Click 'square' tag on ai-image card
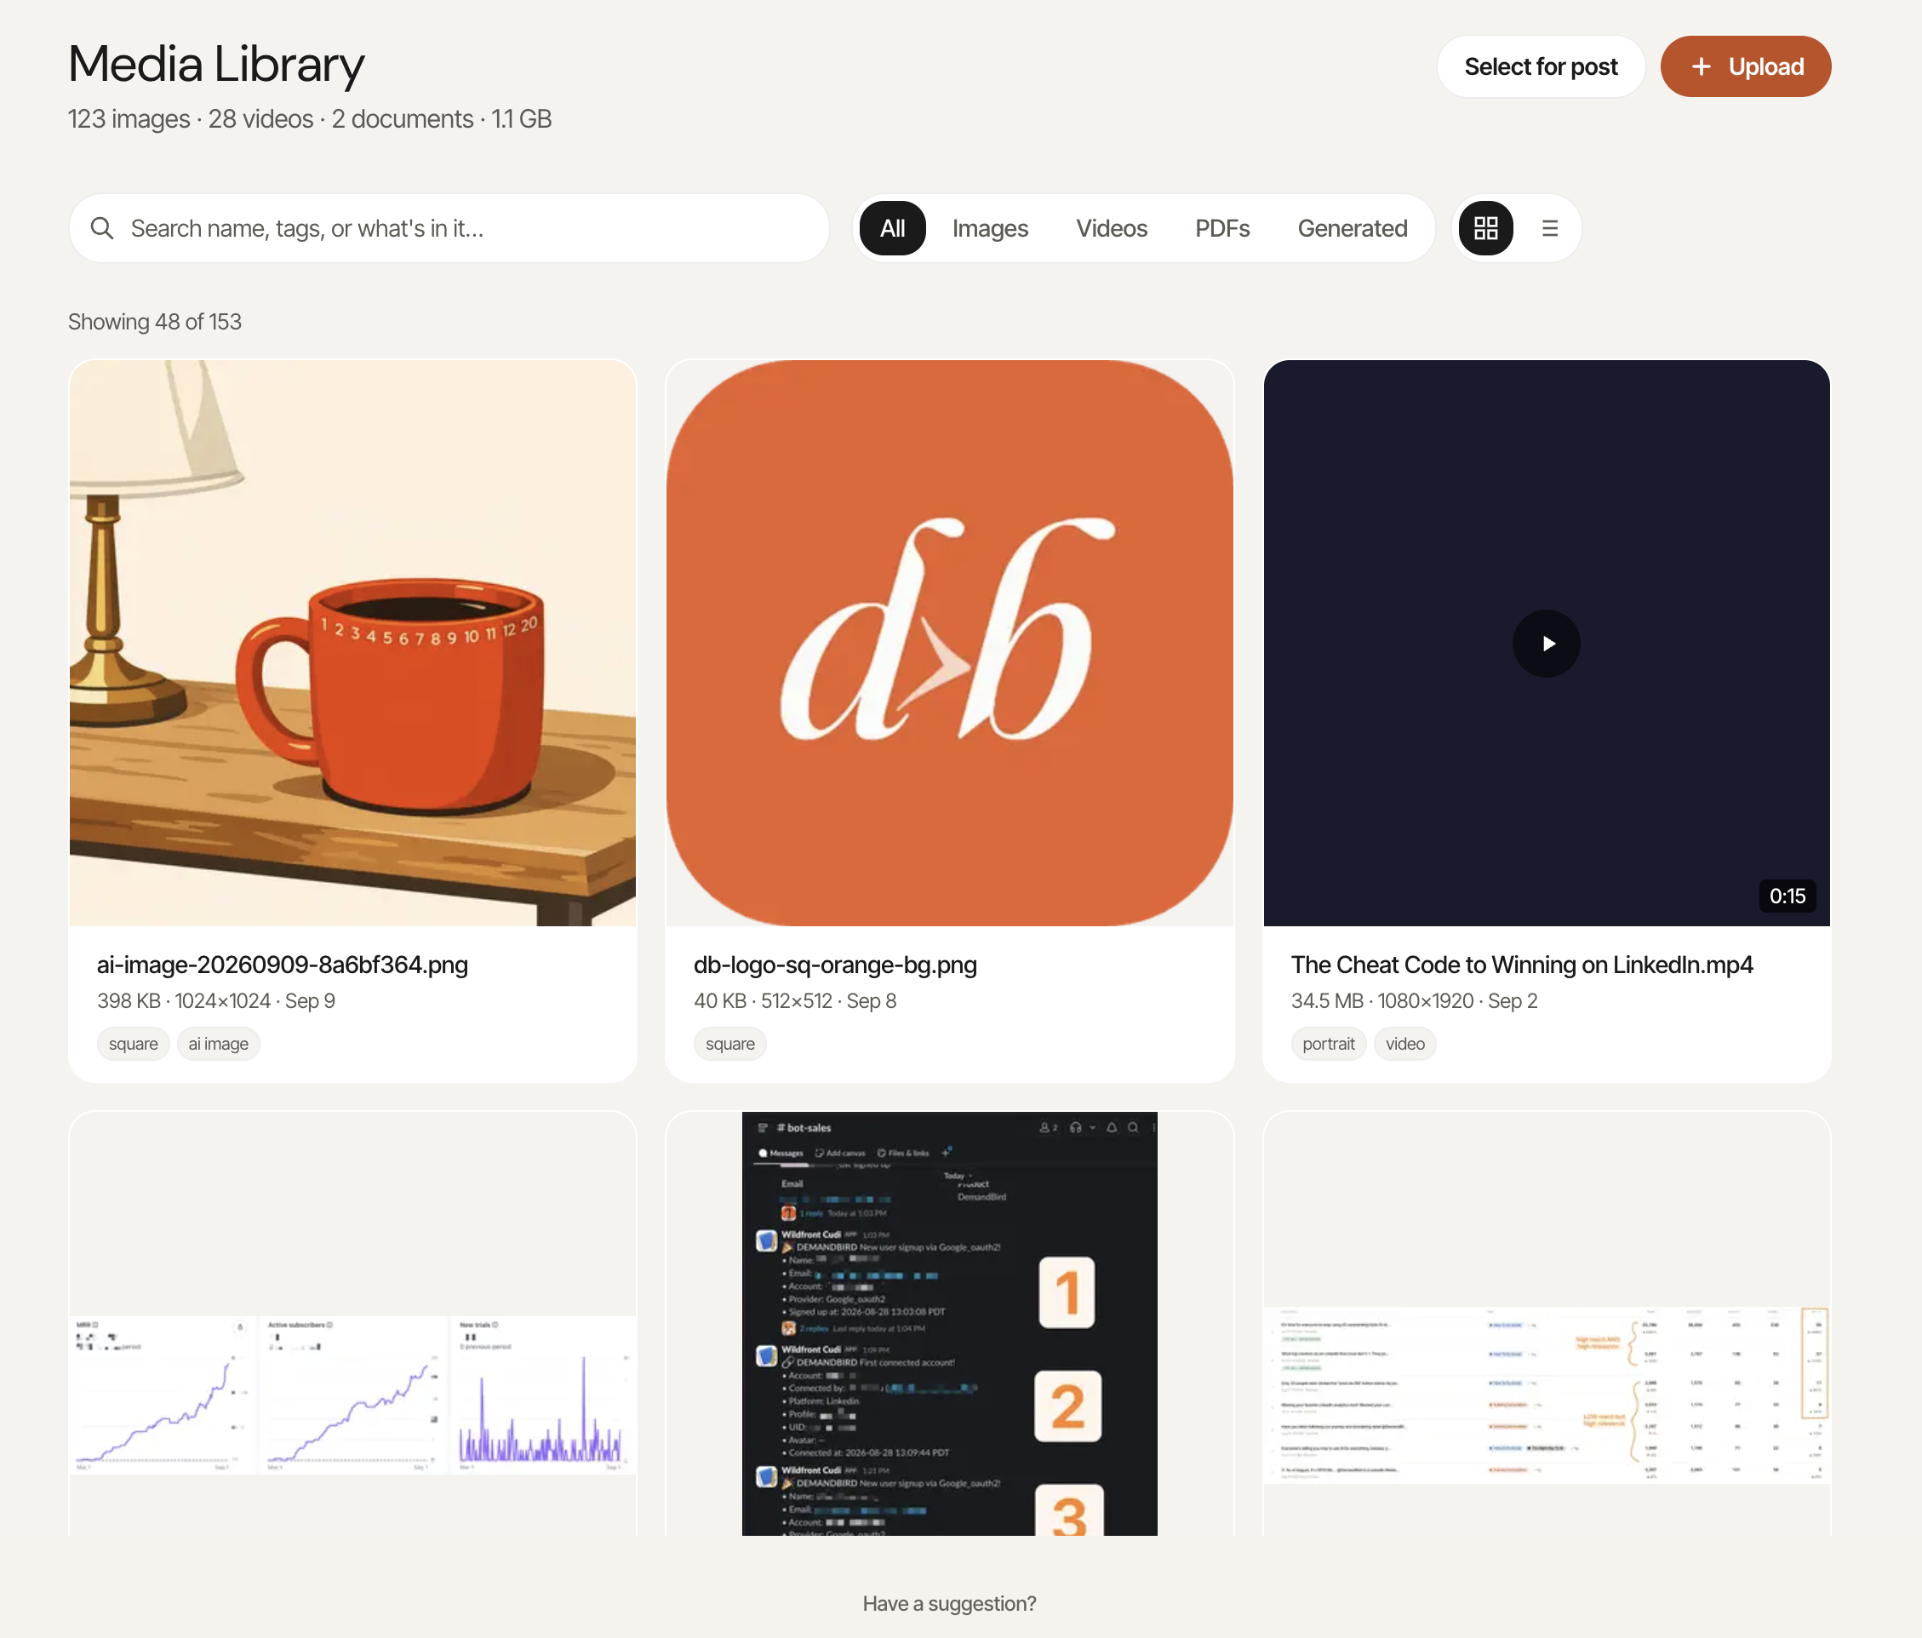The width and height of the screenshot is (1922, 1638). (x=133, y=1044)
